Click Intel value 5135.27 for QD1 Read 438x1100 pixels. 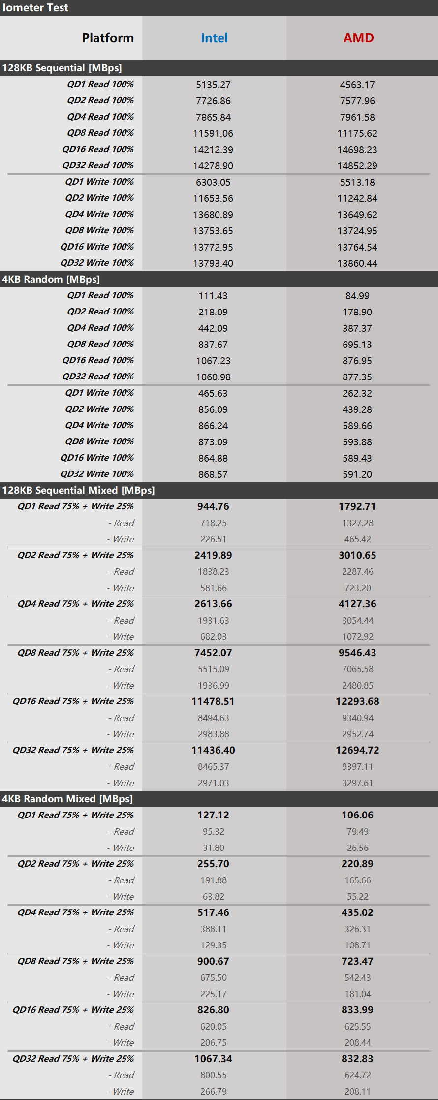coord(213,85)
